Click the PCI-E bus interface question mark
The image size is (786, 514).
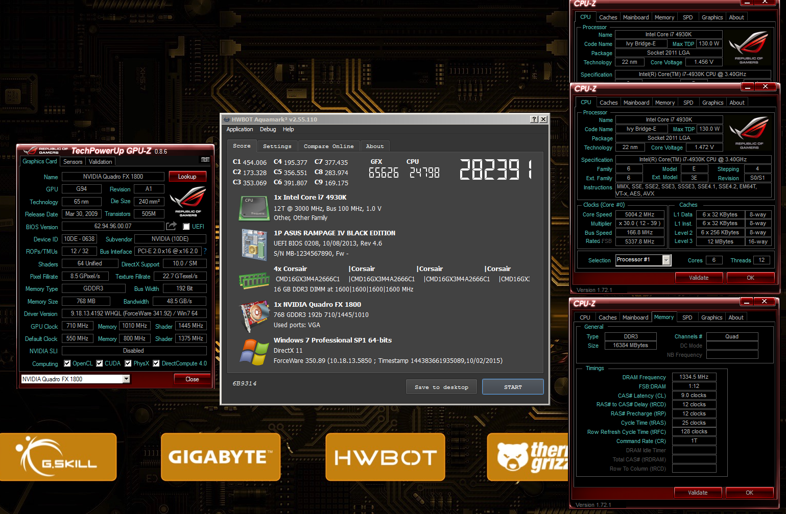[x=205, y=251]
